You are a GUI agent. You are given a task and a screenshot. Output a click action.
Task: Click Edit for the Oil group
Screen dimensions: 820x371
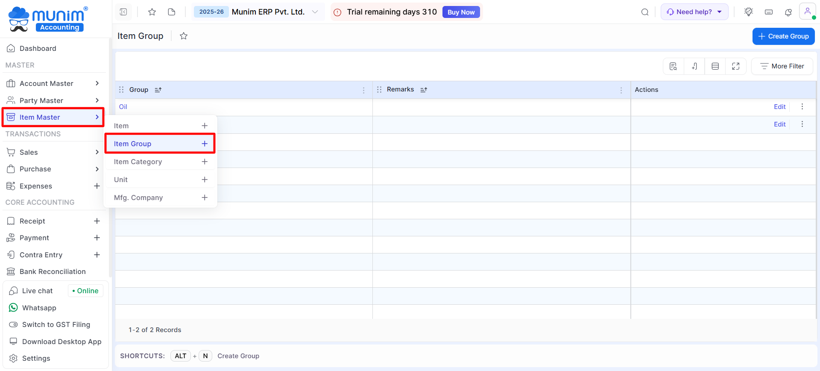[x=779, y=107]
